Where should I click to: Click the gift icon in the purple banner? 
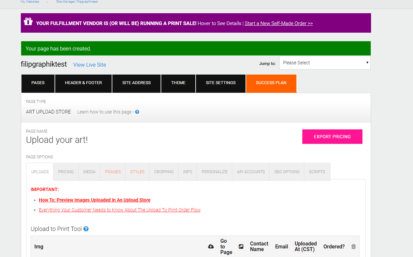coord(28,22)
